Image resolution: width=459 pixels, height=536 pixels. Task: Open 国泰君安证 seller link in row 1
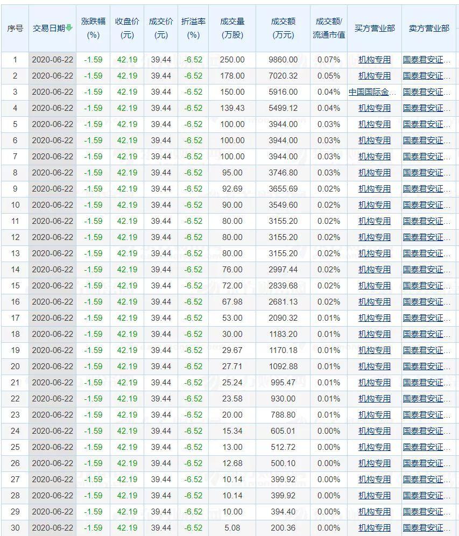tap(426, 60)
